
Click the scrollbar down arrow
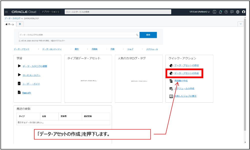pyautogui.click(x=245, y=142)
